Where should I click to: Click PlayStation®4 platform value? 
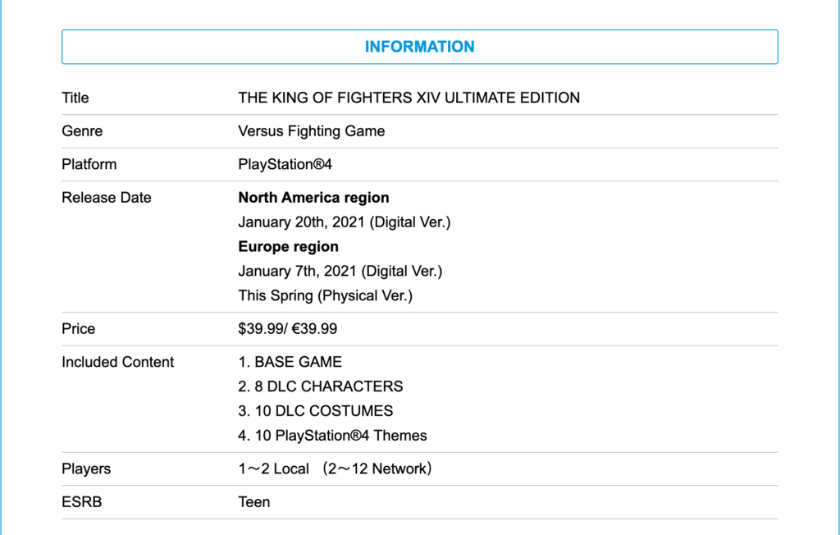coord(285,164)
